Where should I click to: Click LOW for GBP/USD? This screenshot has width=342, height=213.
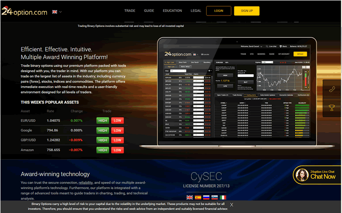118,140
